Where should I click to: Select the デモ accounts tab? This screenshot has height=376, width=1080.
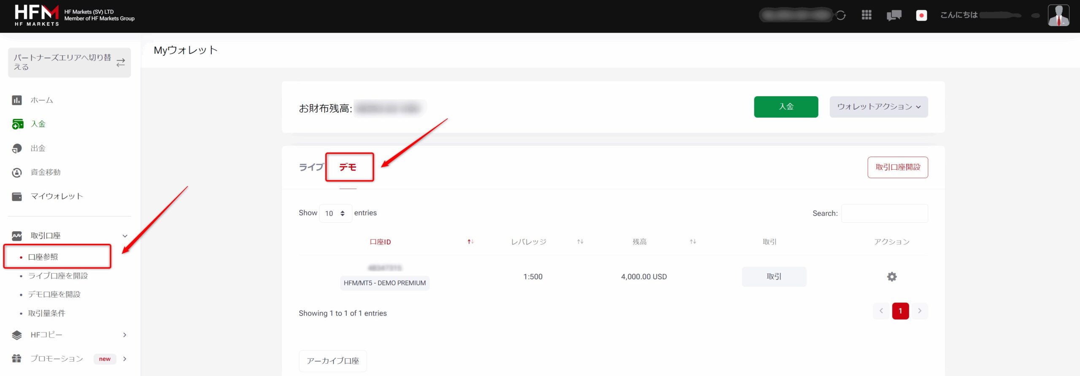tap(348, 167)
